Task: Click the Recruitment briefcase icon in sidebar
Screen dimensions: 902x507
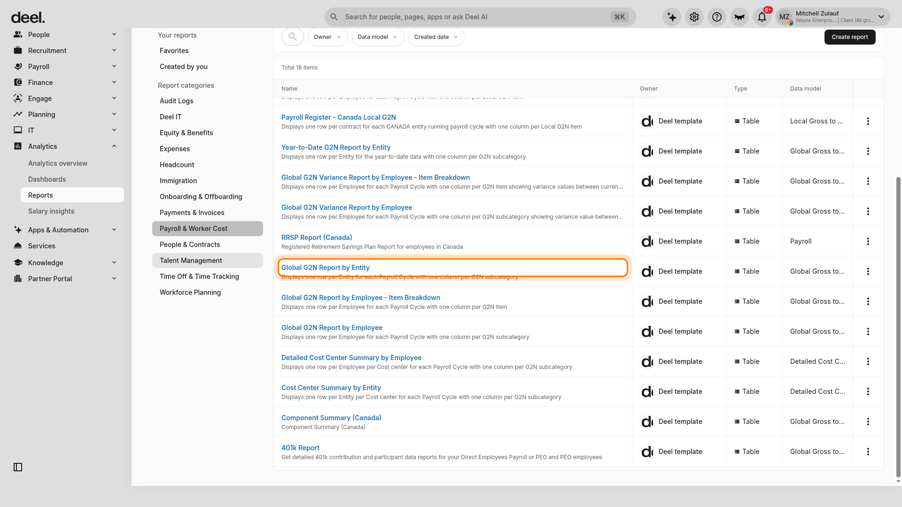Action: [18, 50]
